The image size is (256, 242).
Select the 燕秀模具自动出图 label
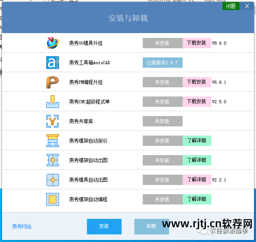click(x=89, y=180)
